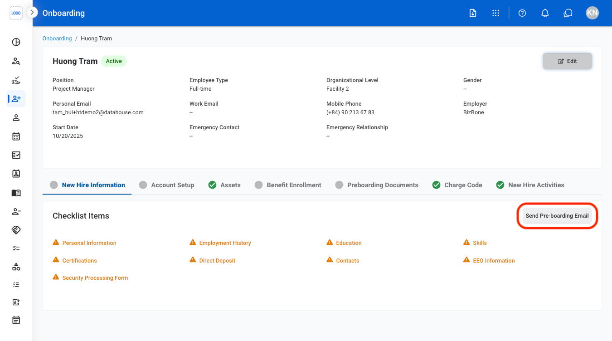This screenshot has height=341, width=612.
Task: Open the KN user avatar menu
Action: point(592,13)
